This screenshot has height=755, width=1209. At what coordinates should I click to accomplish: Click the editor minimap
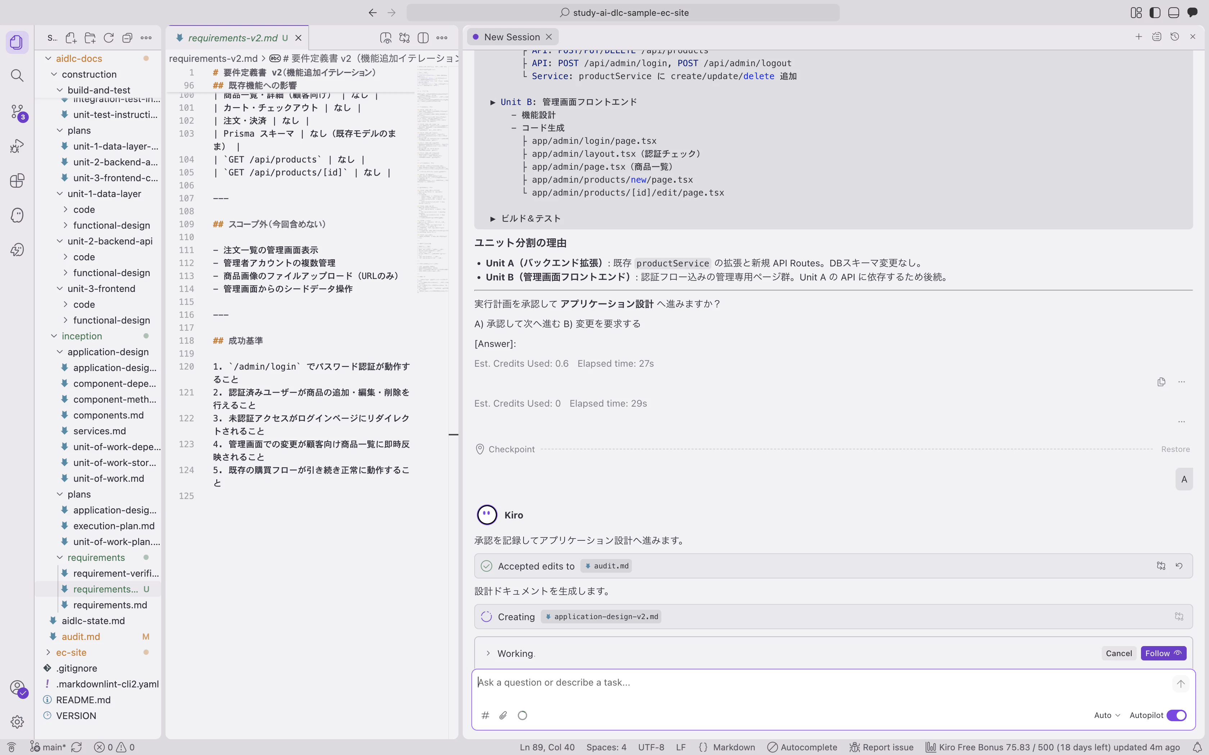coord(433,180)
